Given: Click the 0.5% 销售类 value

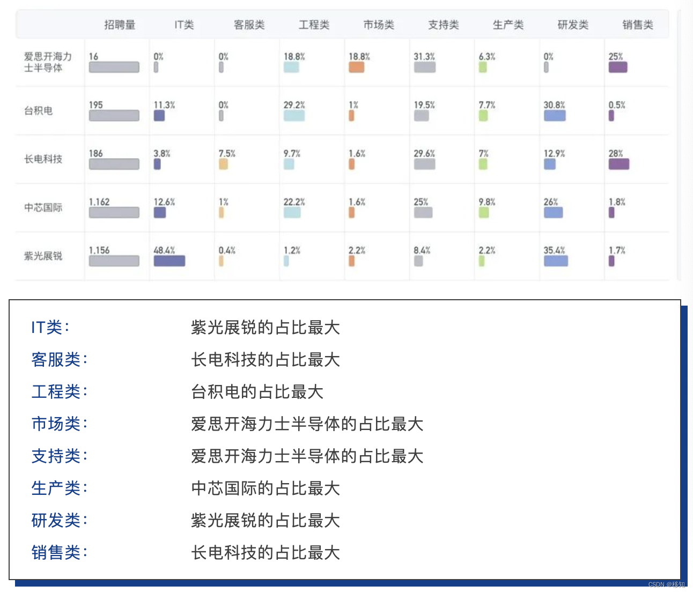Looking at the screenshot, I should pyautogui.click(x=617, y=105).
